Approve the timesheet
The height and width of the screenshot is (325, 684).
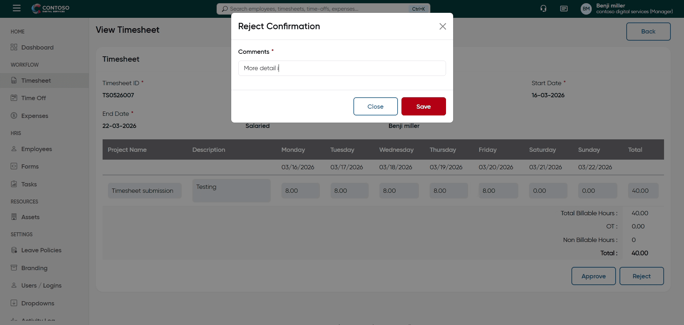pos(593,276)
